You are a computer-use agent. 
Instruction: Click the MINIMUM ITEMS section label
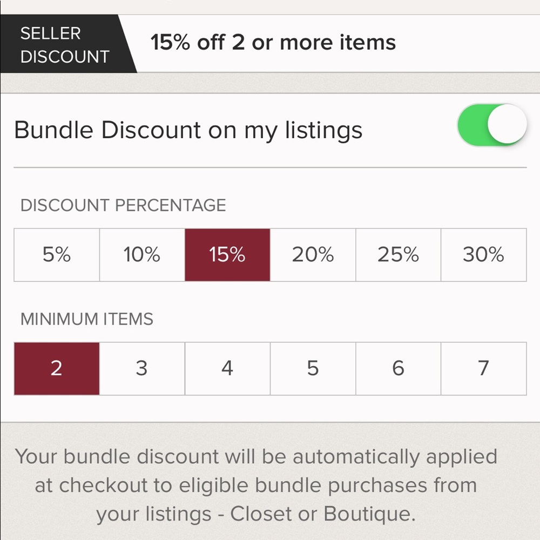87,319
